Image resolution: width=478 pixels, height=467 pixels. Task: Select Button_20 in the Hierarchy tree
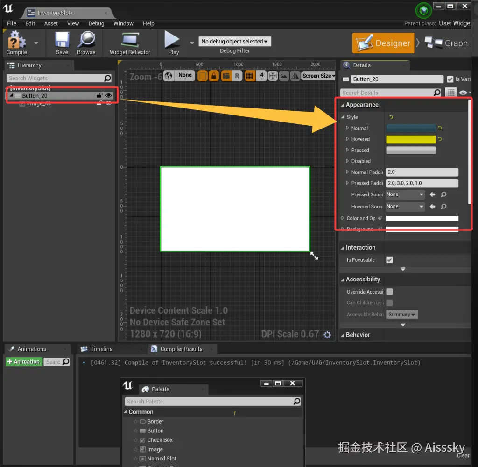click(35, 96)
